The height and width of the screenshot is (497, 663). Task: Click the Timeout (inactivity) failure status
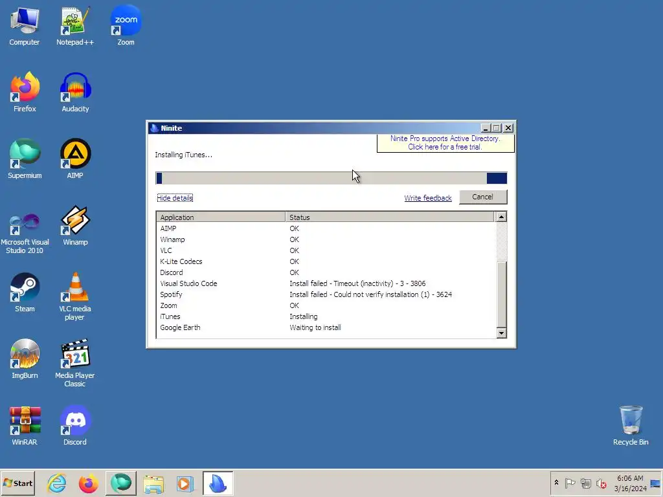pos(357,283)
